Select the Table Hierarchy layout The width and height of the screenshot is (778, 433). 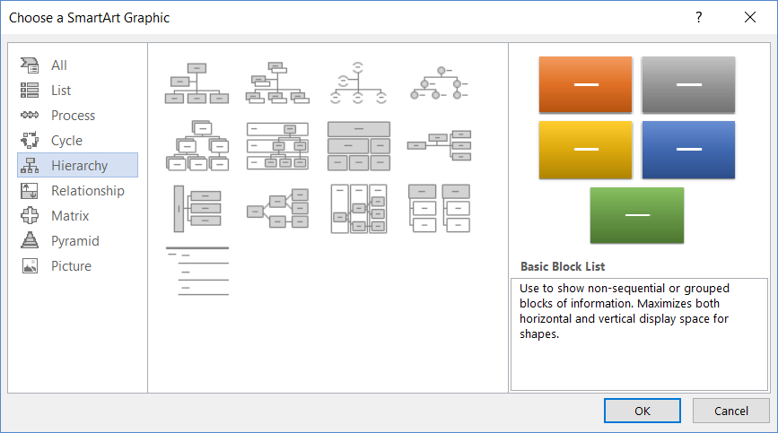pyautogui.click(x=358, y=145)
